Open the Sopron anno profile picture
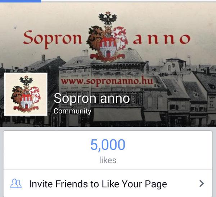Viewport: 216px width, 197px height. [x=26, y=94]
